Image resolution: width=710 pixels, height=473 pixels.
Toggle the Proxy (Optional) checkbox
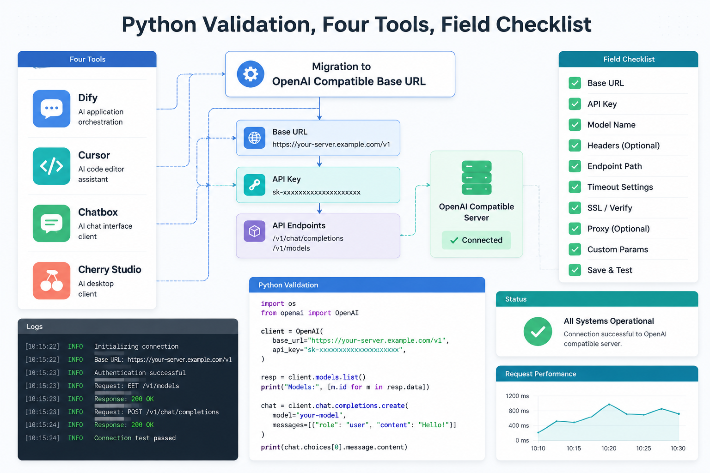[x=575, y=229]
